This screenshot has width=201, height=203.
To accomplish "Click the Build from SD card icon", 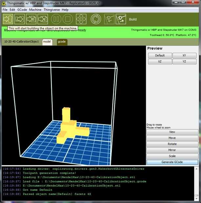I will (x=43, y=19).
